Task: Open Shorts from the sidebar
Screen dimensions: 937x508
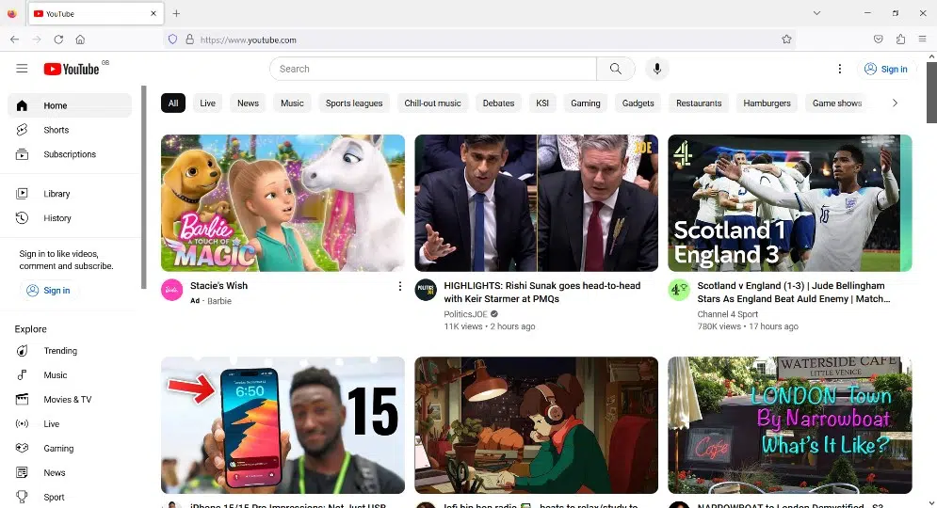Action: click(x=56, y=130)
